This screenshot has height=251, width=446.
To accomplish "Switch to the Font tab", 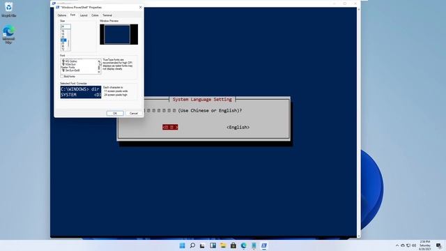I will (x=72, y=15).
